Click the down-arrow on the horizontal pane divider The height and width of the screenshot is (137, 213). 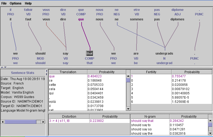click(x=5, y=68)
